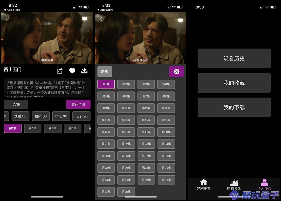Image resolution: width=281 pixels, height=201 pixels.
Task: Pick 第4集 from the horizontal episode row
Action: pyautogui.click(x=72, y=129)
